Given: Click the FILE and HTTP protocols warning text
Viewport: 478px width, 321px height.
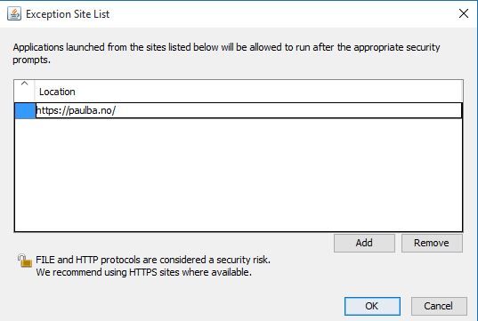Looking at the screenshot, I should (x=153, y=260).
